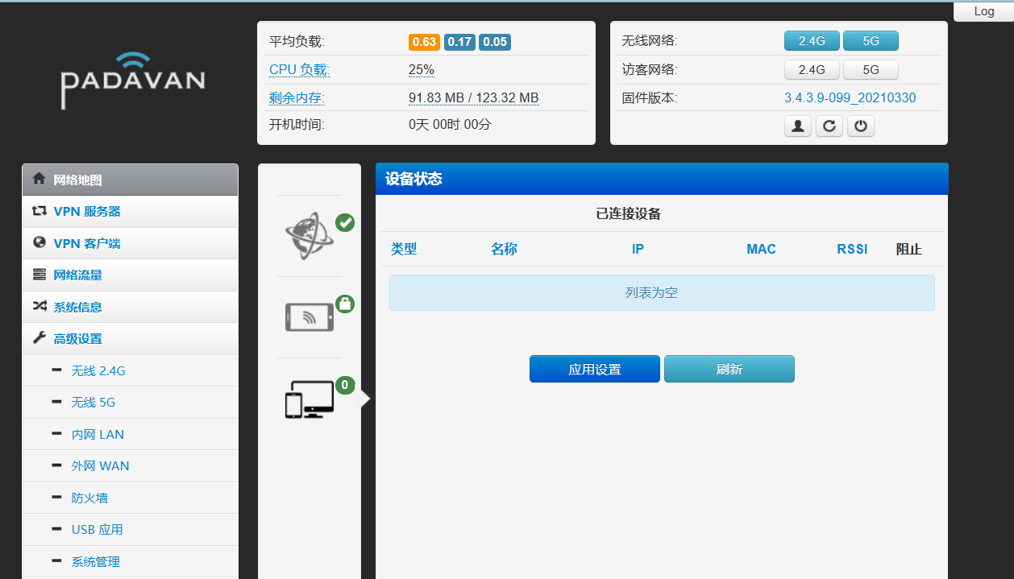
Task: Toggle the 无线网络 2.4G radio
Action: point(812,41)
